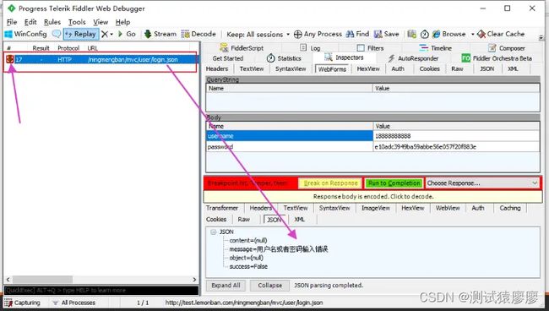Open the Browse dropdown arrow
The height and width of the screenshot is (311, 549).
point(472,35)
